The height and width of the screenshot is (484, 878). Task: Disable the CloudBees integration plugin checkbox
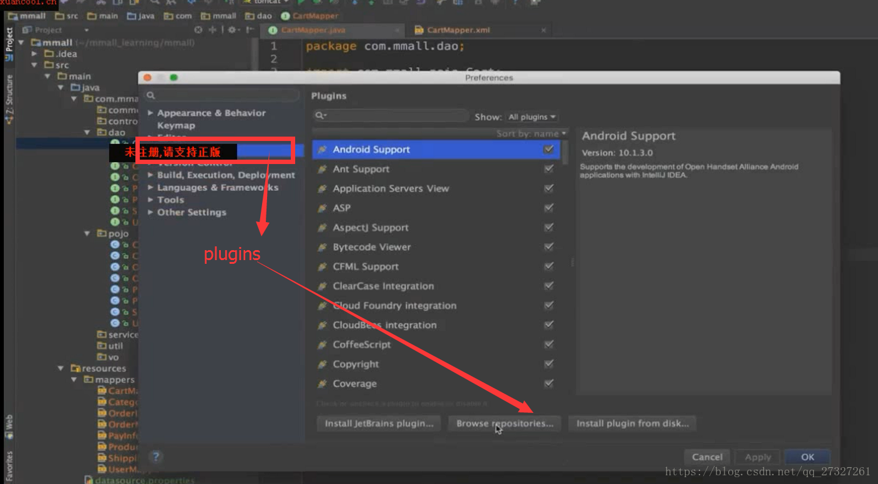click(x=549, y=325)
